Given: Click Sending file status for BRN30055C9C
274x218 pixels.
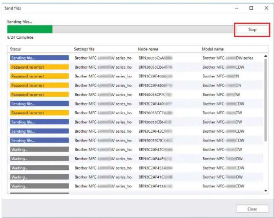Looking at the screenshot, I should pos(39,140).
